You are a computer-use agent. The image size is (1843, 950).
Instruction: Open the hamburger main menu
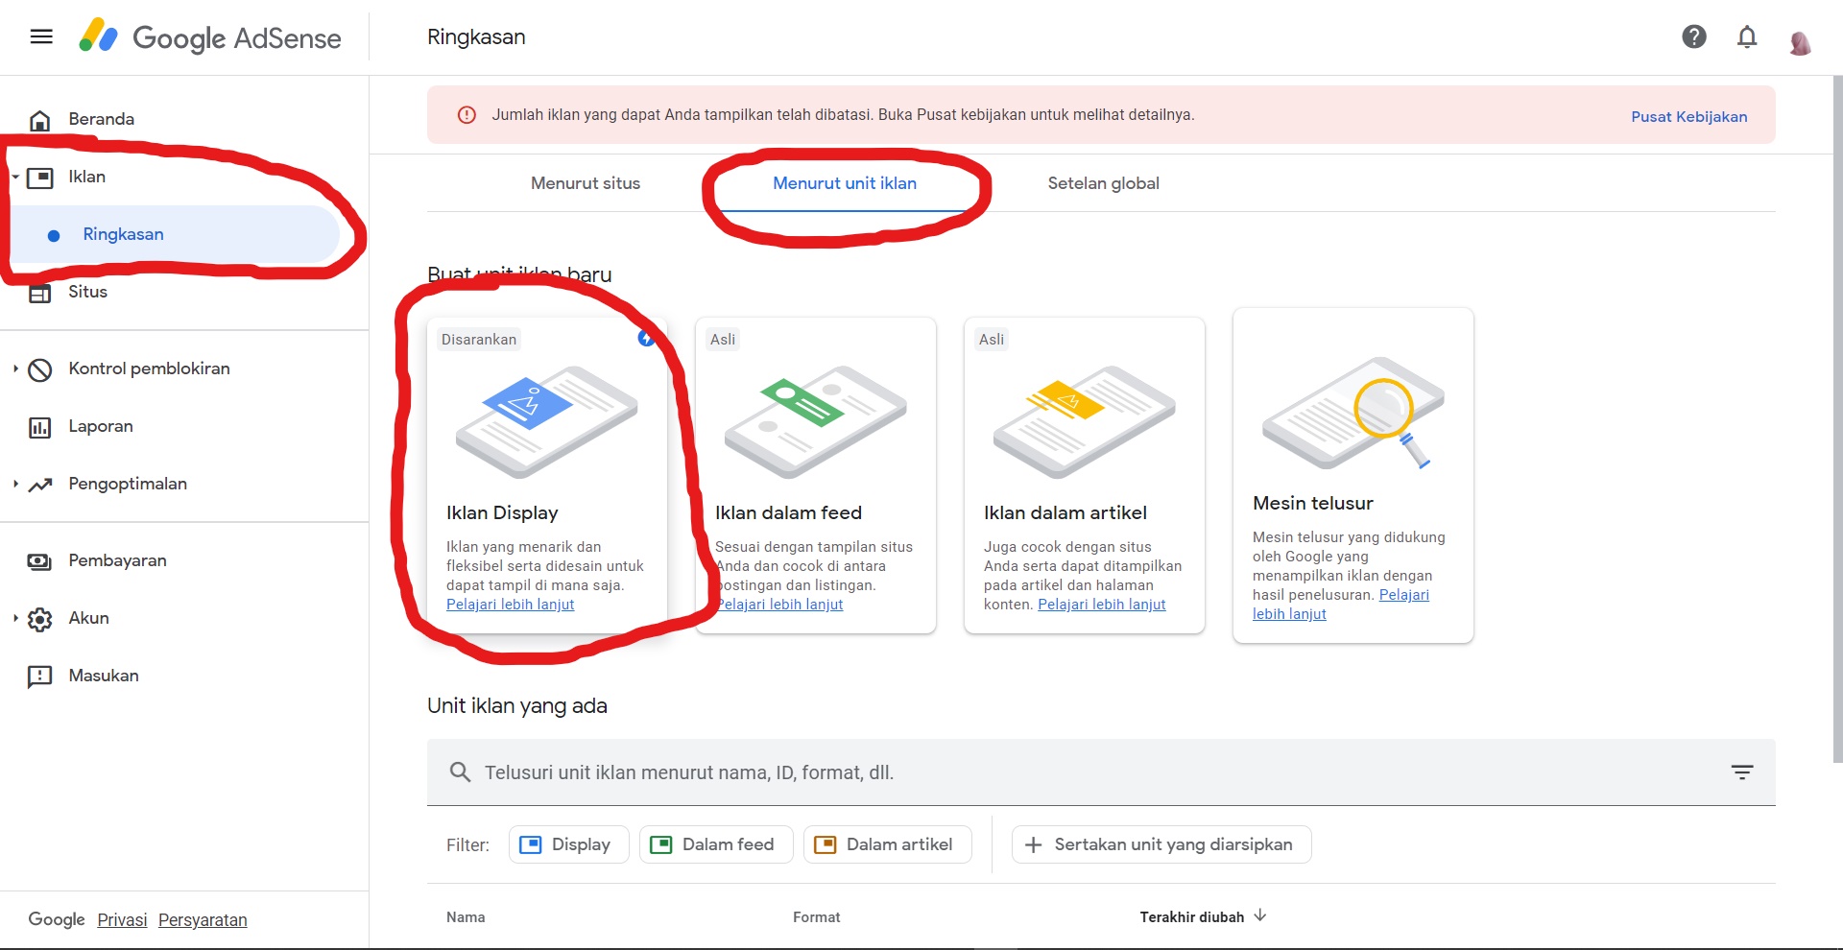pyautogui.click(x=41, y=36)
